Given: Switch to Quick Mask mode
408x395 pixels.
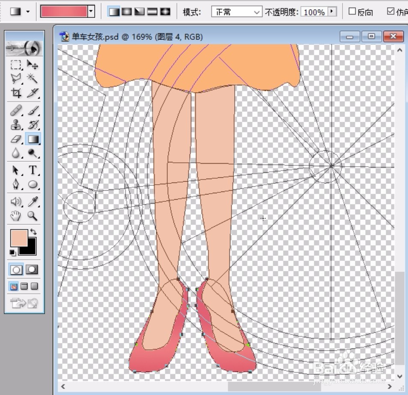Looking at the screenshot, I should pos(32,270).
